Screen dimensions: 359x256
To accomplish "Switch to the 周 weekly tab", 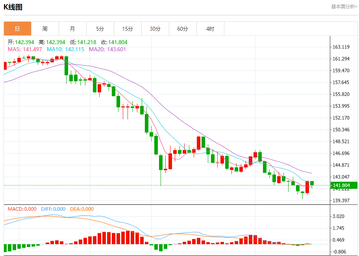I will (x=45, y=29).
